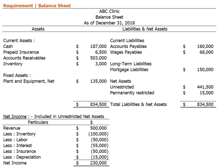This screenshot has height=168, width=218.
Task: Click the 'Current Liabilities' label
Action: pyautogui.click(x=127, y=41)
